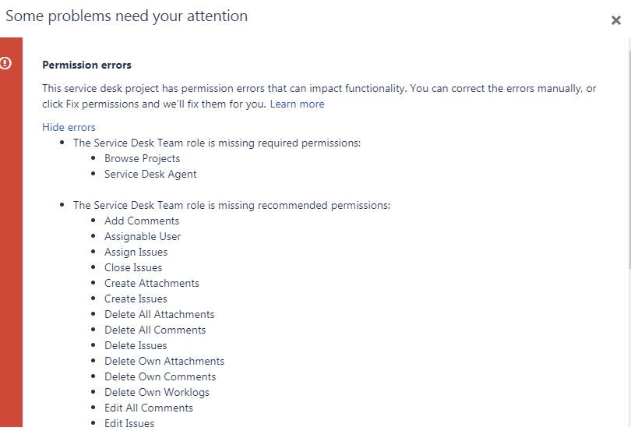Viewport: 631px width, 431px height.
Task: Select the Assignable User list entry
Action: pos(143,236)
